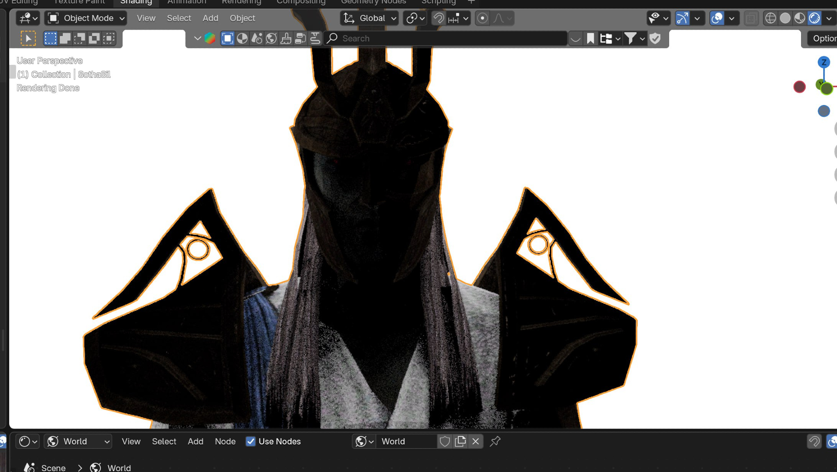Switch to wireframe viewport shading
837x472 pixels.
pyautogui.click(x=770, y=18)
